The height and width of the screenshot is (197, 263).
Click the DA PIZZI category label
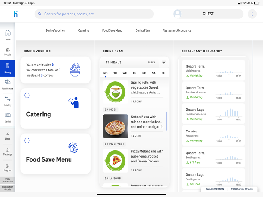(x=110, y=110)
